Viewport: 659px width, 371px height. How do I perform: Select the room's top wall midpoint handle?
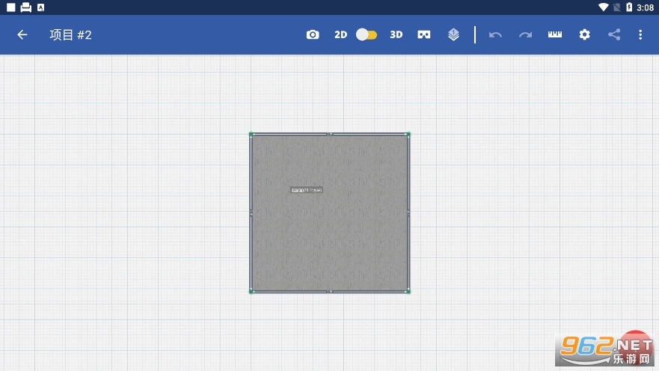[x=329, y=135]
